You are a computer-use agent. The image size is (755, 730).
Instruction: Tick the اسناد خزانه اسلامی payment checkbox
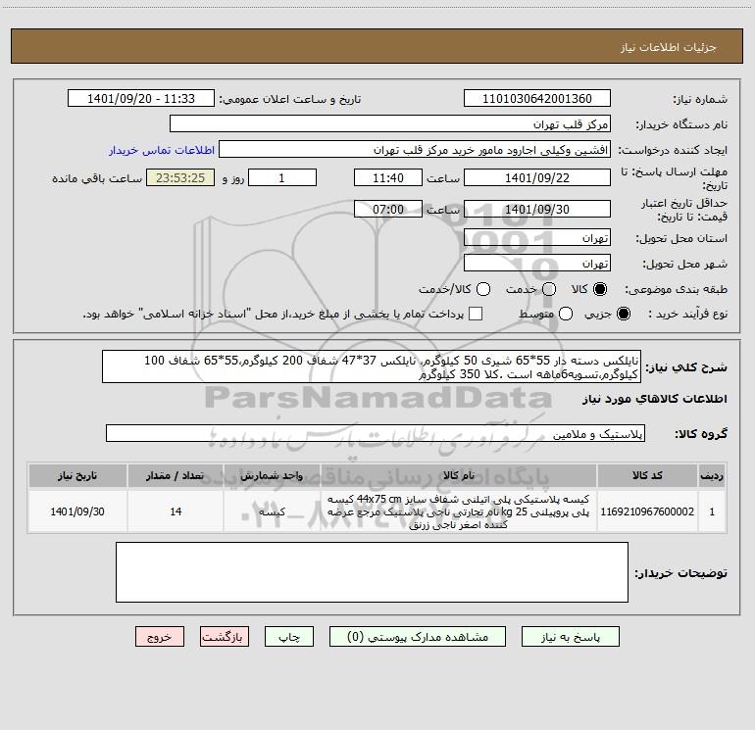coord(476,314)
